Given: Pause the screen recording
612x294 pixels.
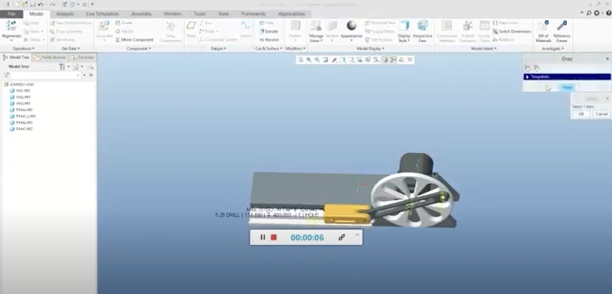Looking at the screenshot, I should (263, 237).
